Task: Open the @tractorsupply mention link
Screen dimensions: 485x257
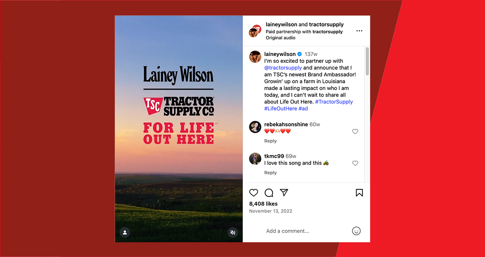Action: point(283,68)
